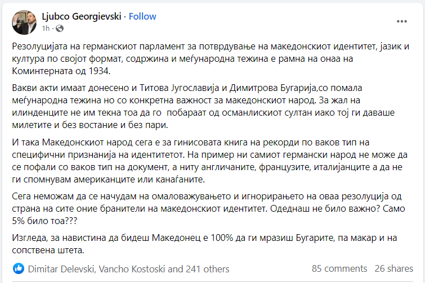425x283 pixels.
Task: Open Vancho Kostoski in the reactions list
Action: (x=132, y=269)
